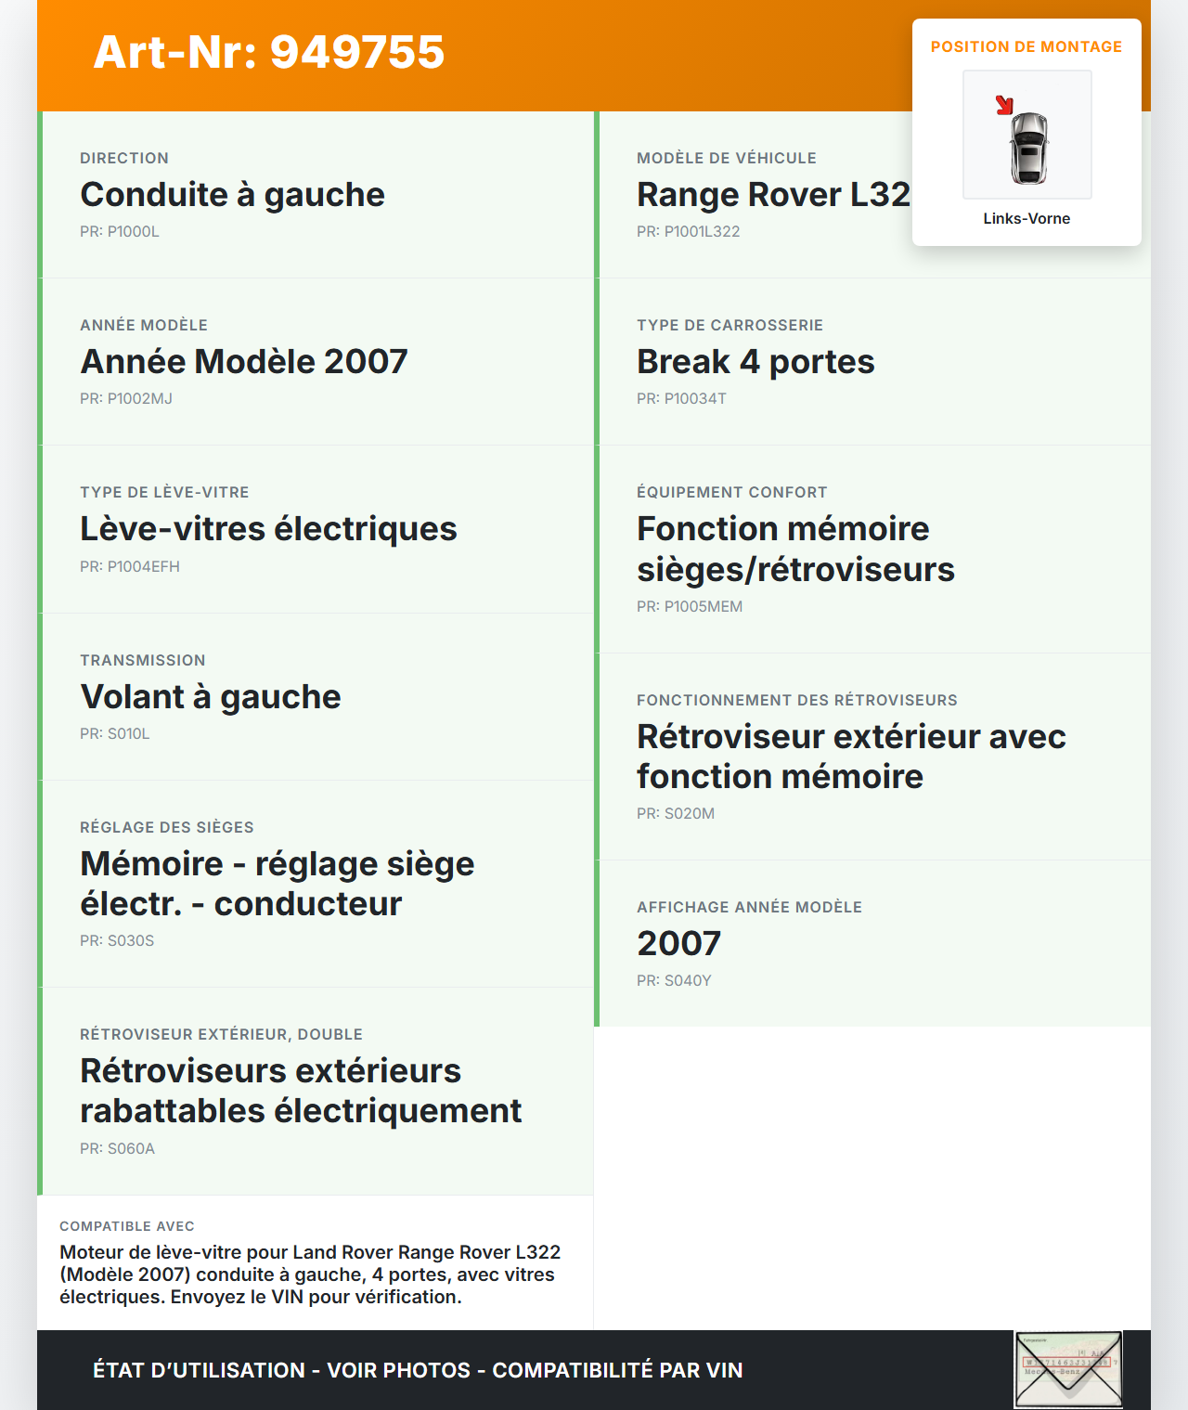Click the Affichage Année Modèle 2007 value

pos(678,944)
